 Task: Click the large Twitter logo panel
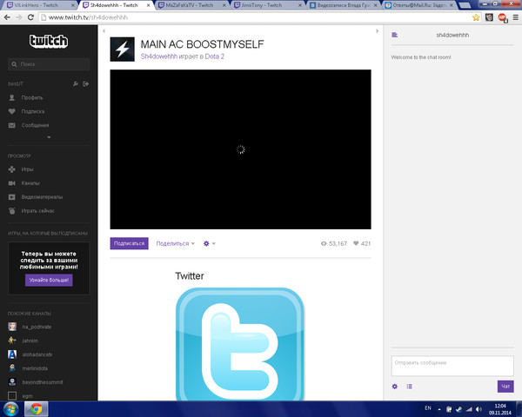click(x=240, y=344)
